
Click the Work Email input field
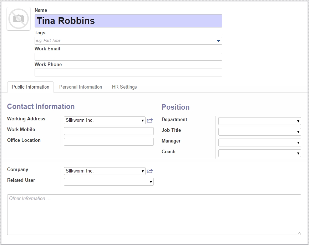[128, 57]
